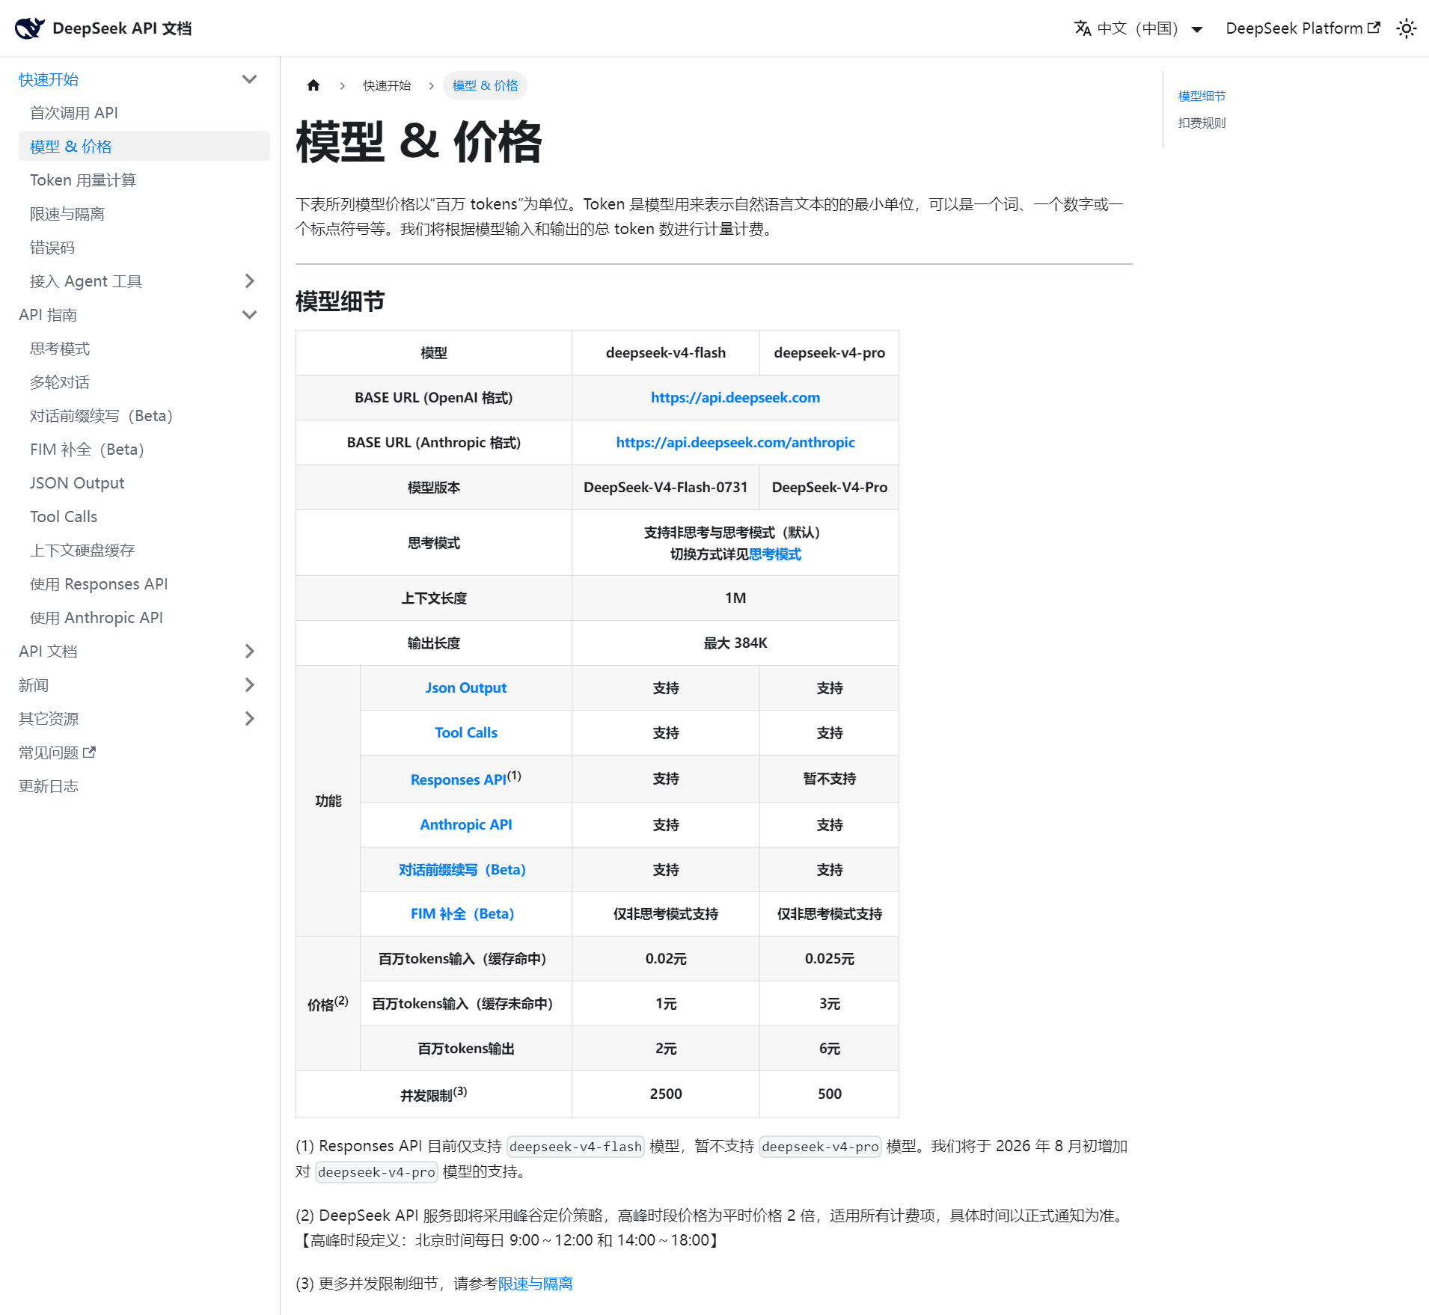Image resolution: width=1429 pixels, height=1315 pixels.
Task: Click the 模型细节 section heading
Action: (340, 301)
